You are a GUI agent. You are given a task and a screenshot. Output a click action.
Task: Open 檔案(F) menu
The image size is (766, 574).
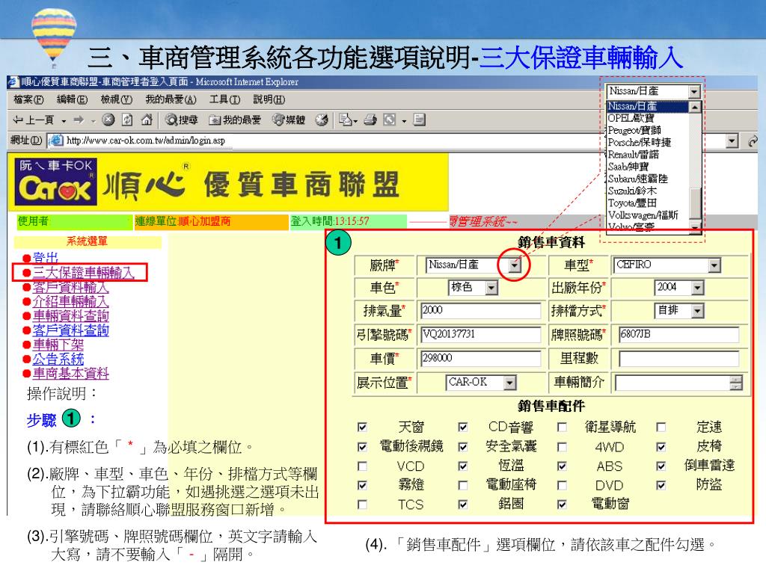tap(28, 99)
